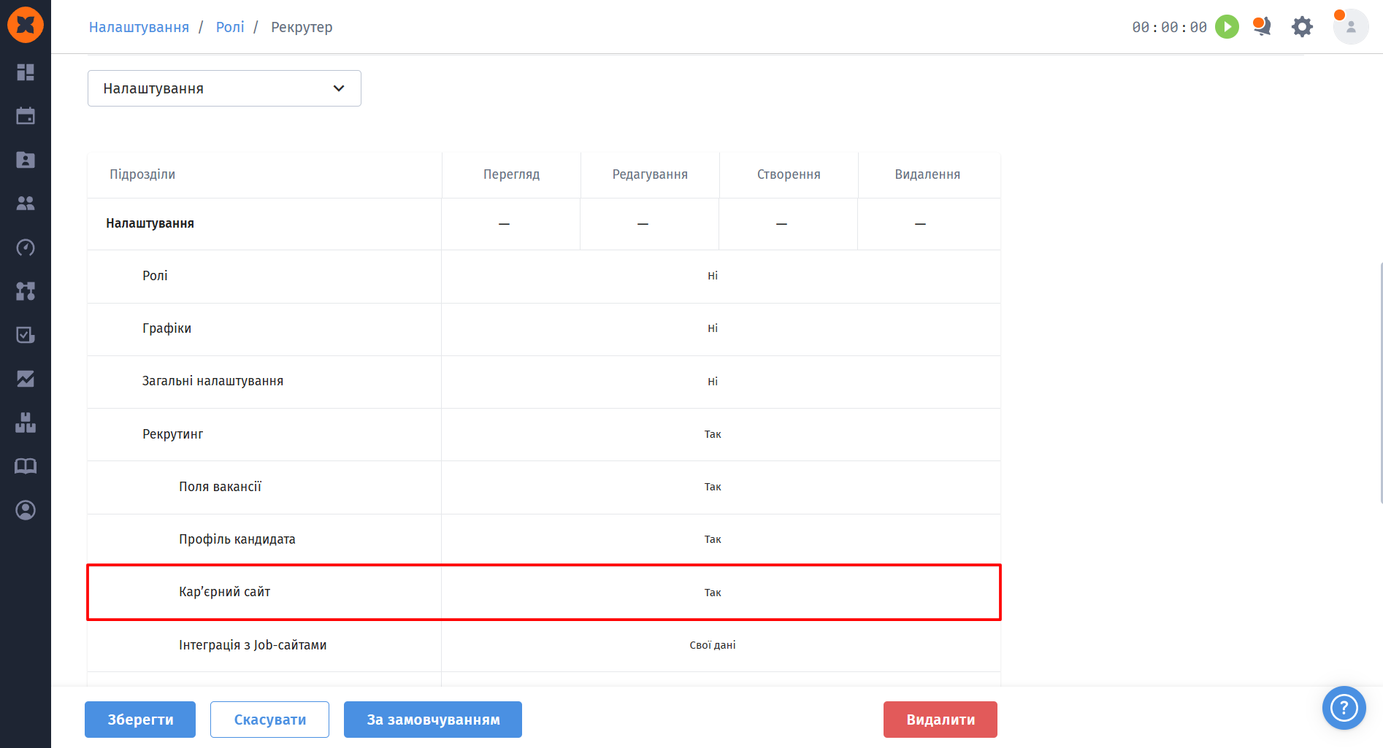This screenshot has width=1383, height=748.
Task: Click the Зберегти button
Action: pyautogui.click(x=140, y=720)
